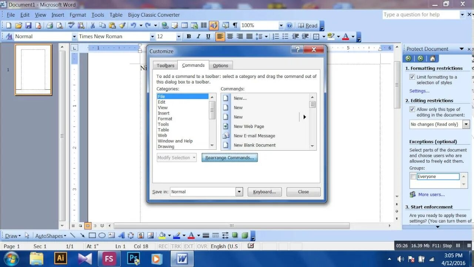
Task: Click the Format Painter brush icon
Action: [x=122, y=26]
